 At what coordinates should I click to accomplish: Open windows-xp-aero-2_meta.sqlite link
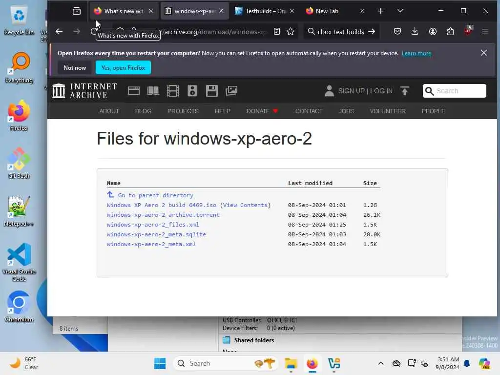[x=156, y=234]
